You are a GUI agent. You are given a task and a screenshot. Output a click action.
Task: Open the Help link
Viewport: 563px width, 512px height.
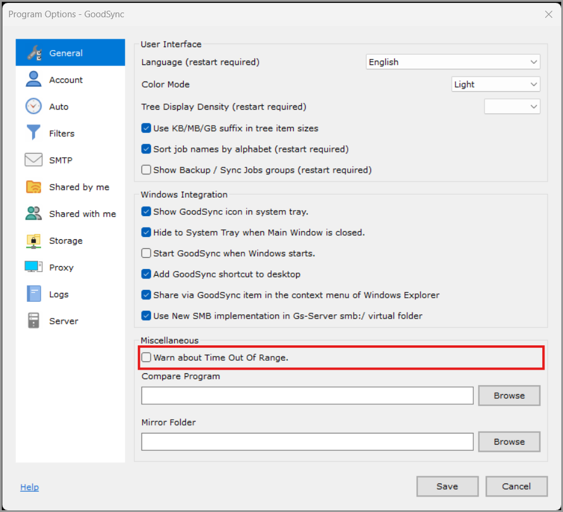[30, 487]
